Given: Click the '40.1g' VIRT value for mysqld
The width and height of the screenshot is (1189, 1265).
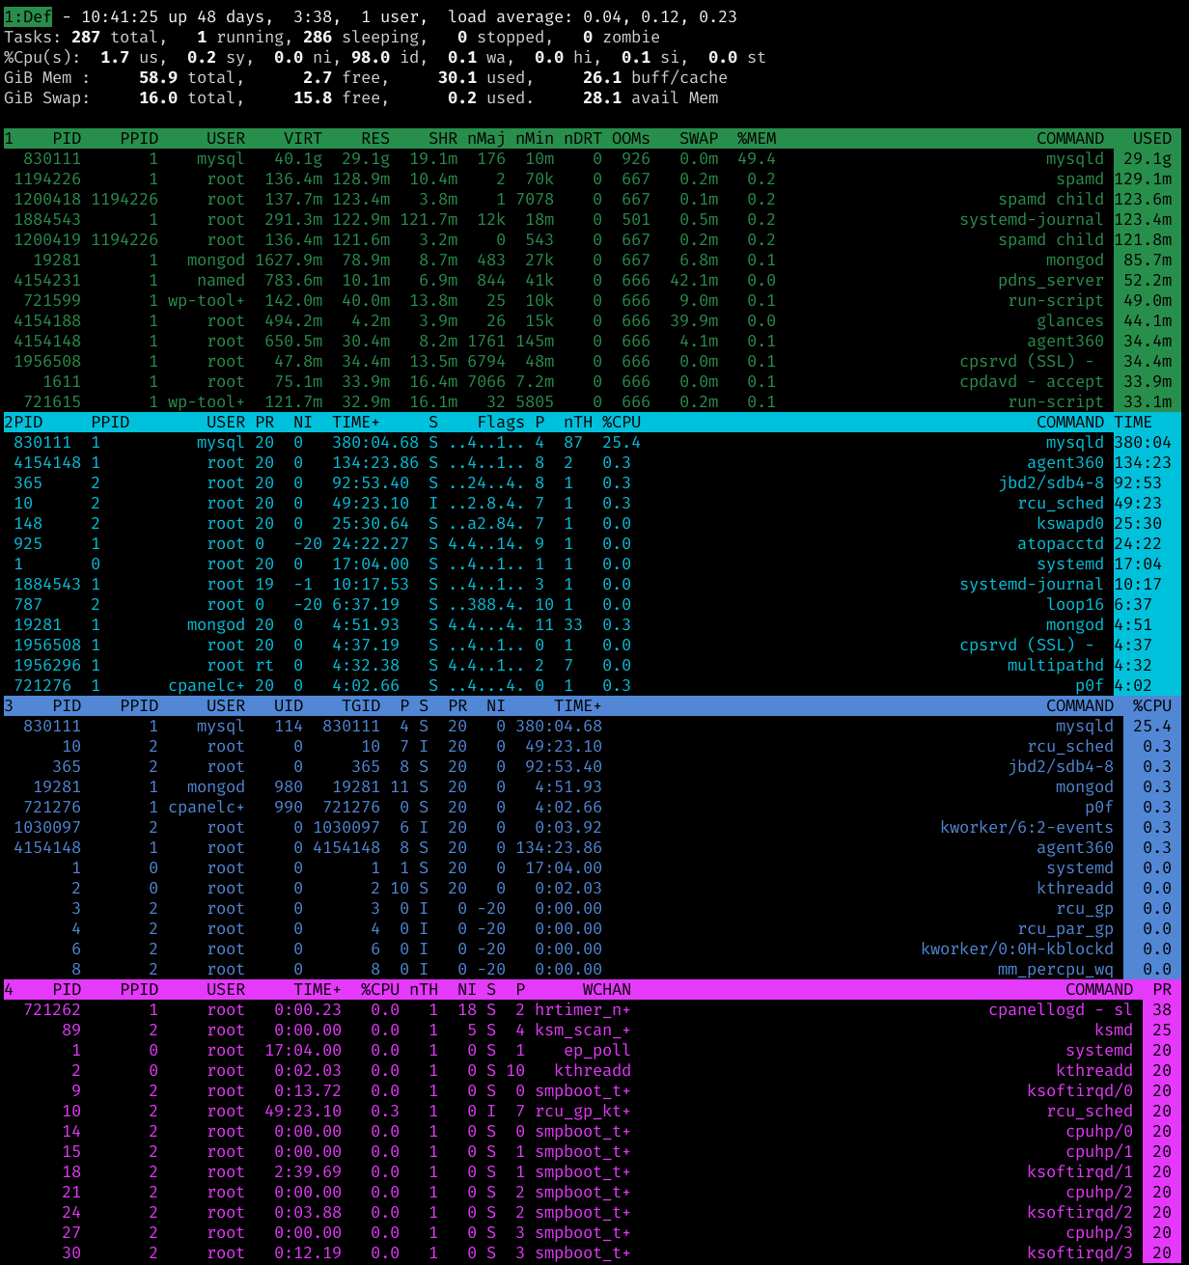Looking at the screenshot, I should point(298,158).
